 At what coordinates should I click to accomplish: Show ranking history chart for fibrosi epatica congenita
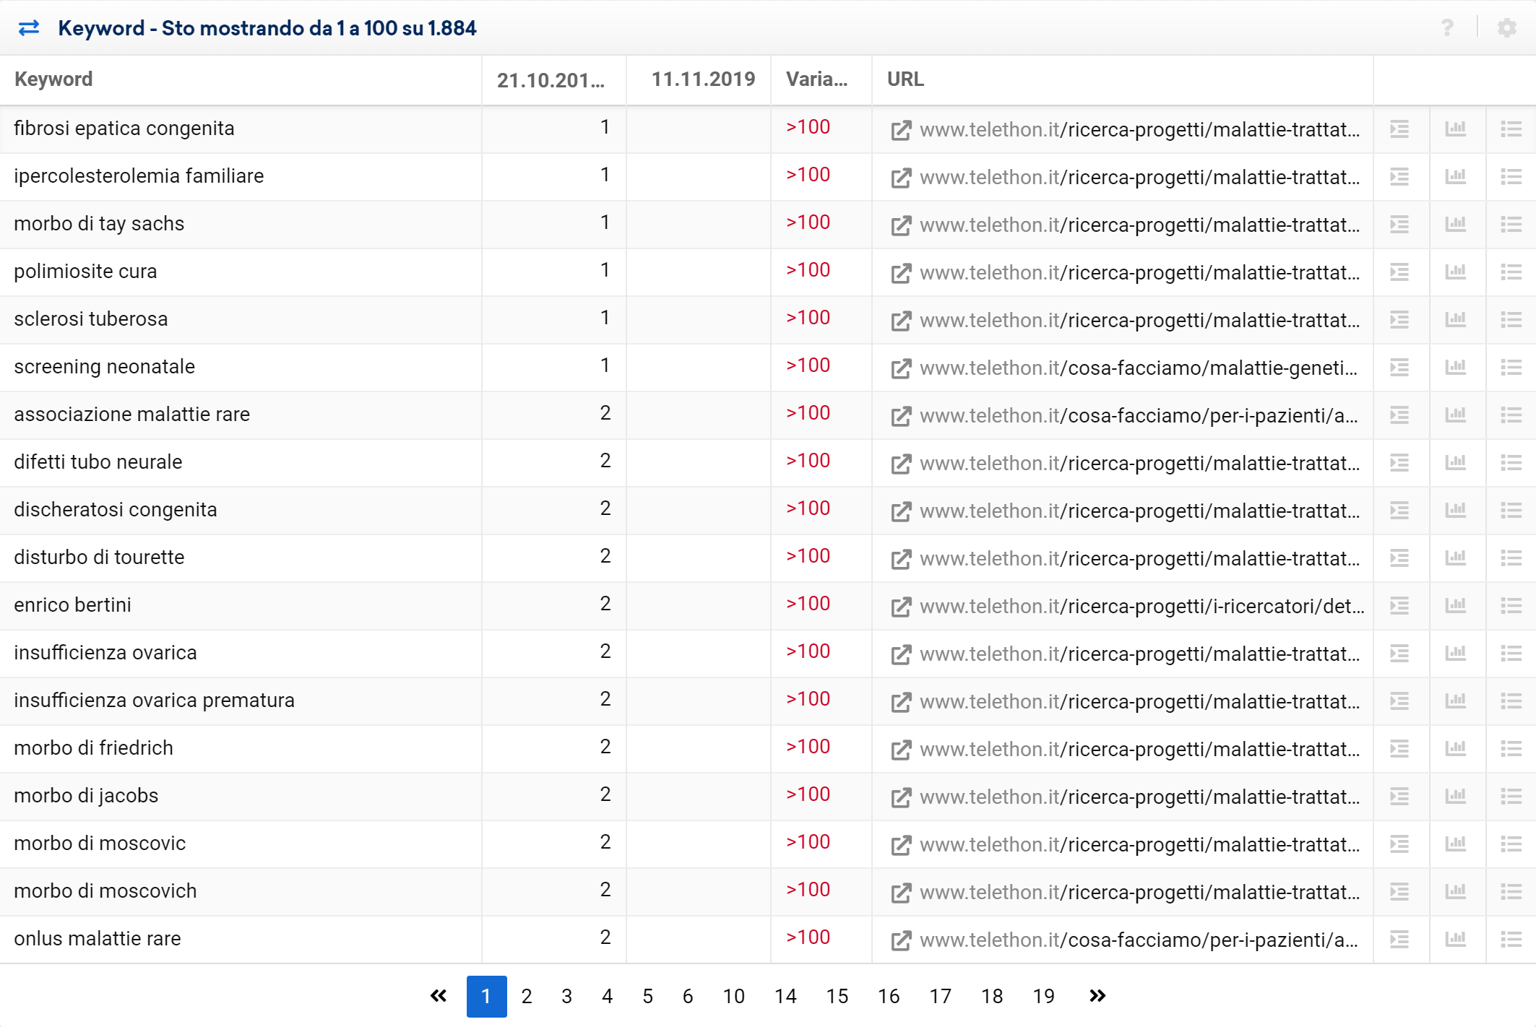[1456, 129]
